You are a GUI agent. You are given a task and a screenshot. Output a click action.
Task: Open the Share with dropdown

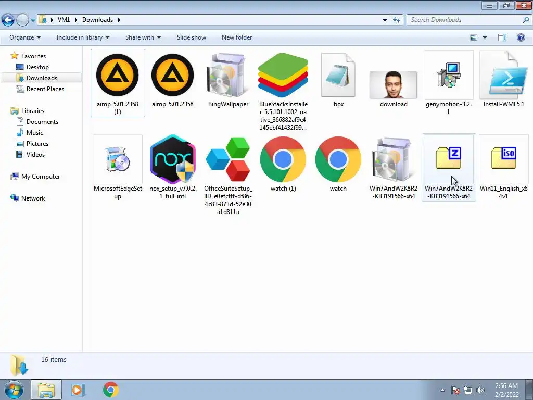143,37
